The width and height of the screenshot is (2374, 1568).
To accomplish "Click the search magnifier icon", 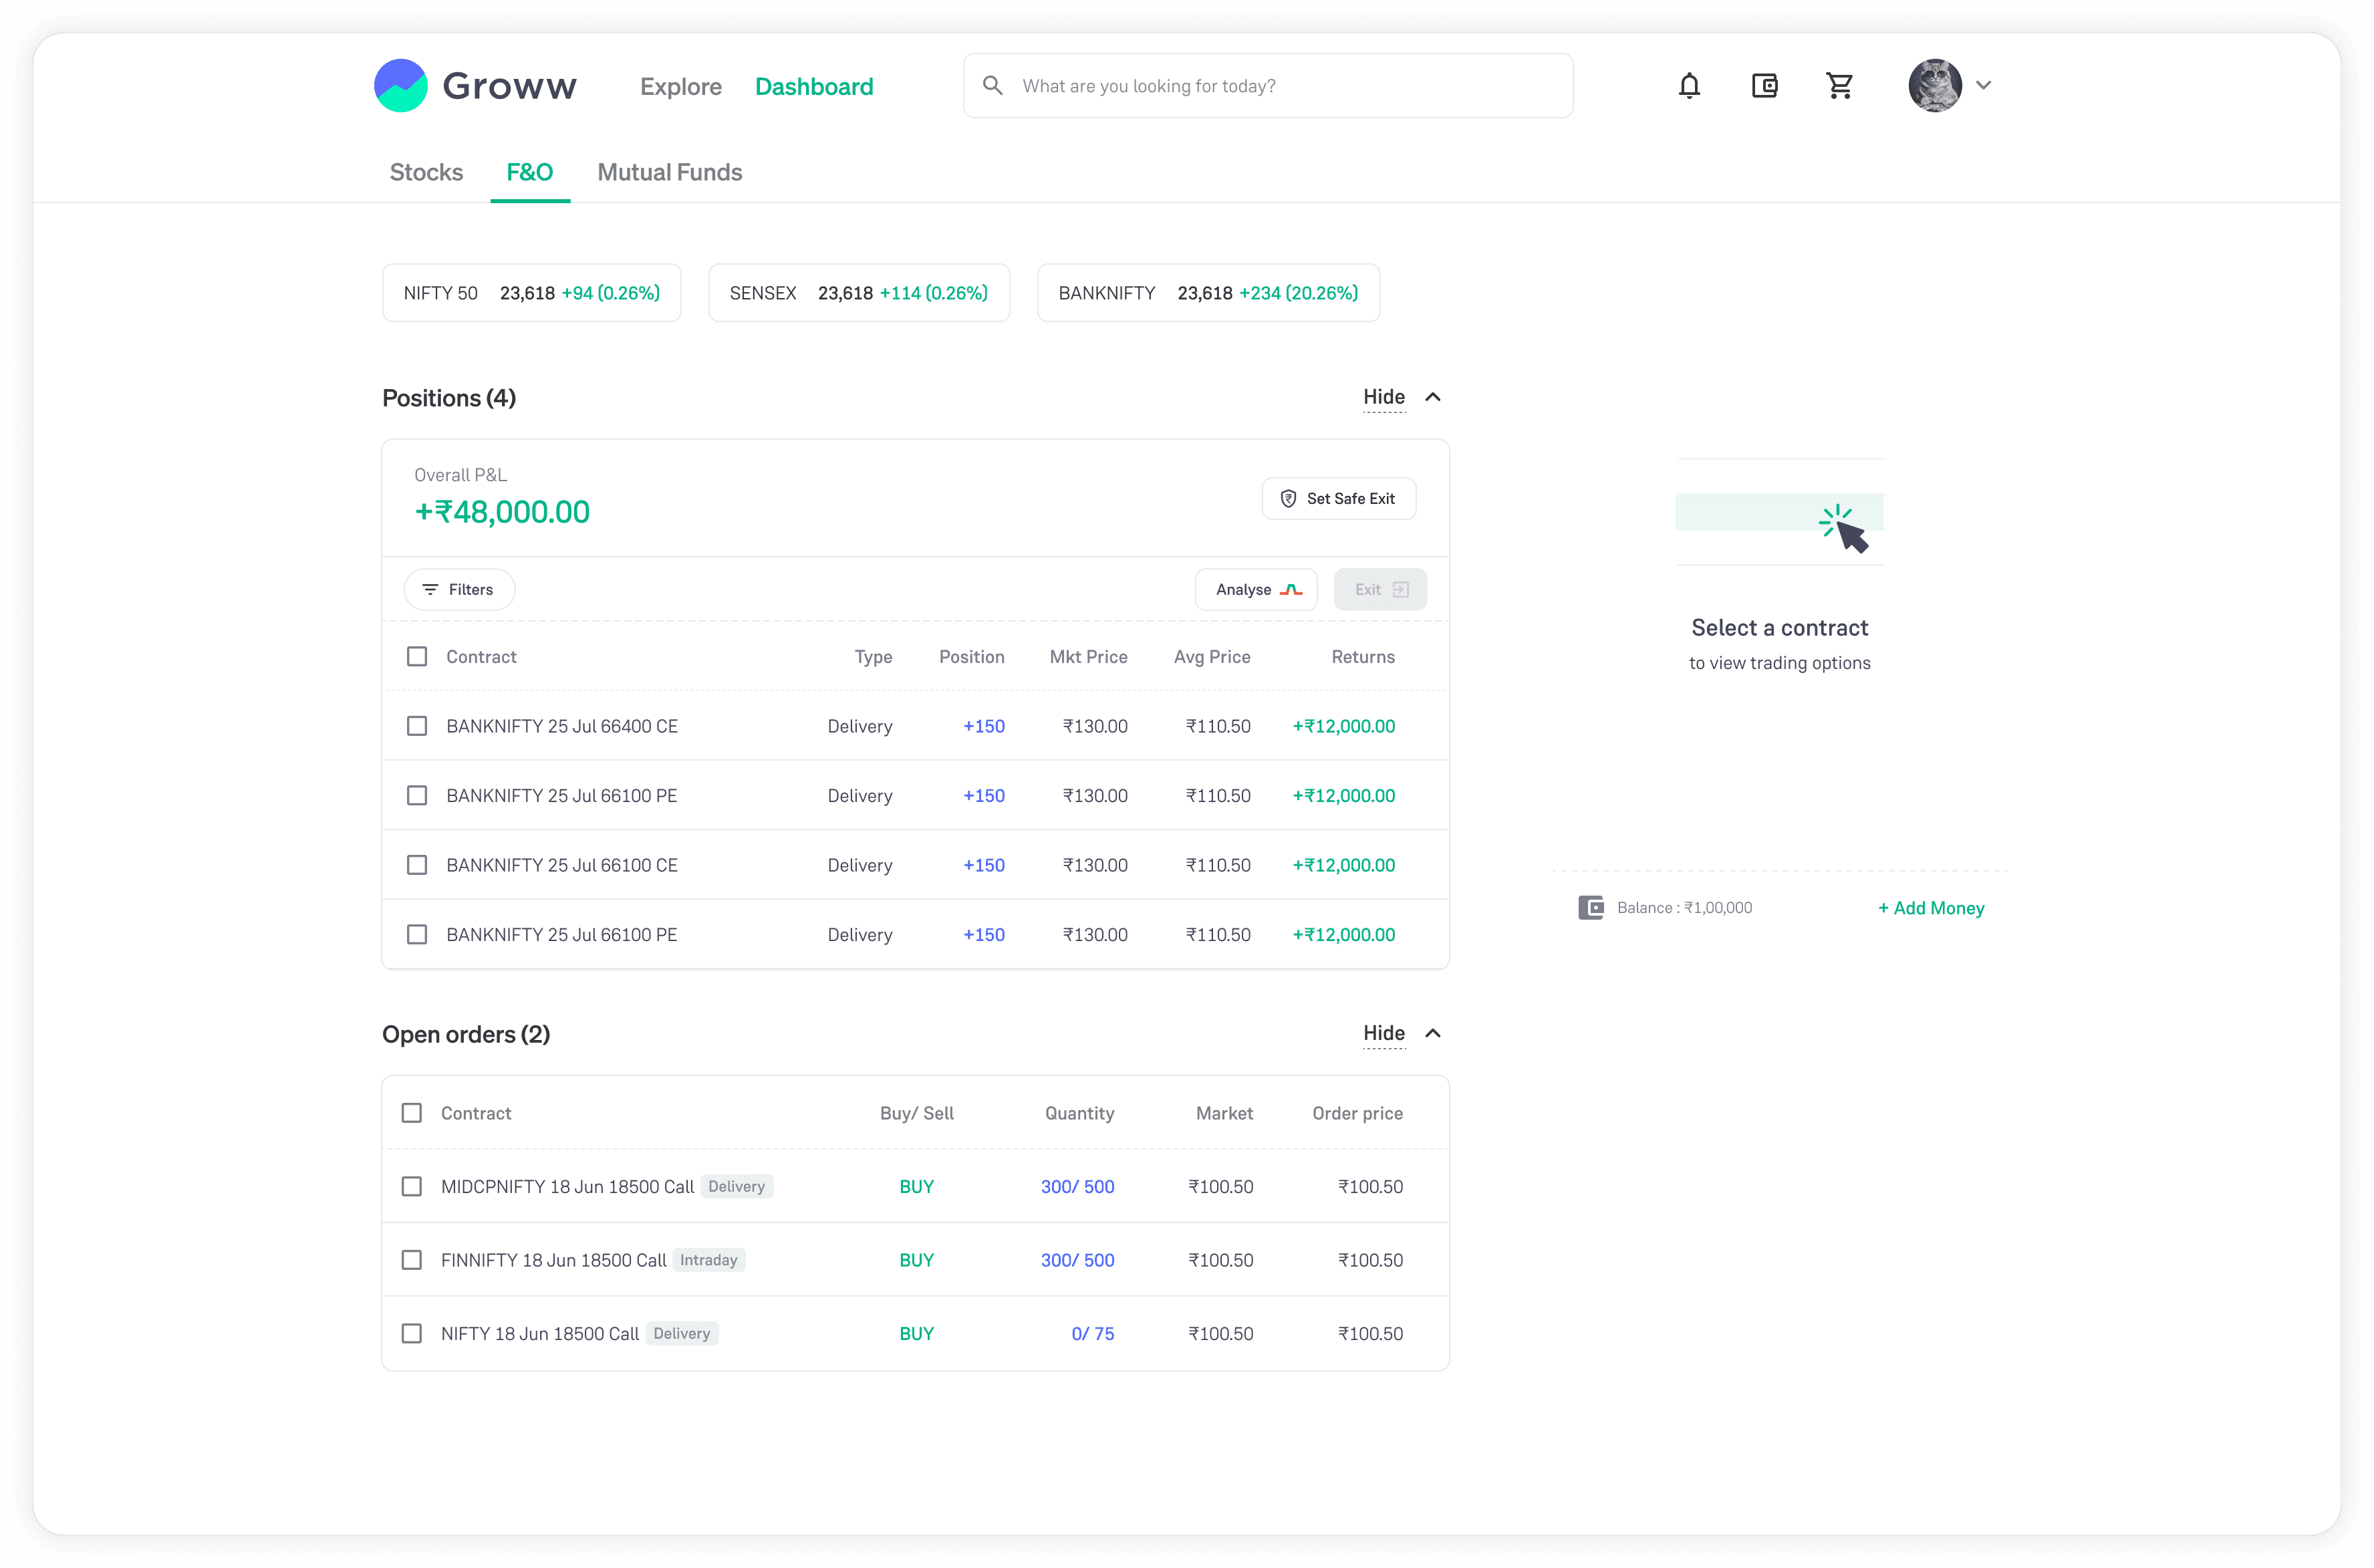I will click(992, 86).
